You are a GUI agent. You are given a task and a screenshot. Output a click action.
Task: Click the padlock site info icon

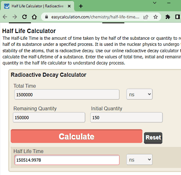click(47, 17)
